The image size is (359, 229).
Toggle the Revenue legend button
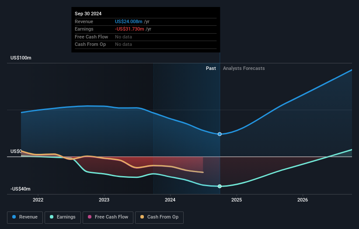point(25,217)
